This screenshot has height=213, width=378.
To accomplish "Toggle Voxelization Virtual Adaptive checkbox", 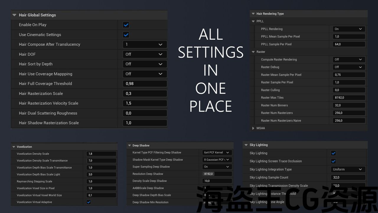I will [89, 202].
